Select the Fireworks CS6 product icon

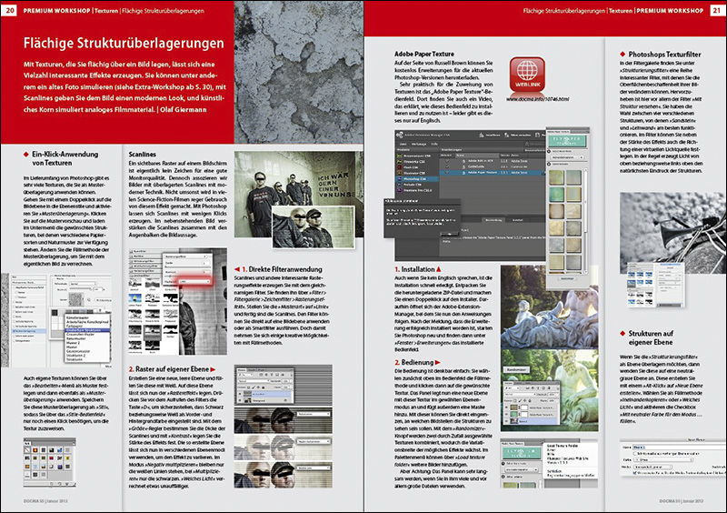399,162
